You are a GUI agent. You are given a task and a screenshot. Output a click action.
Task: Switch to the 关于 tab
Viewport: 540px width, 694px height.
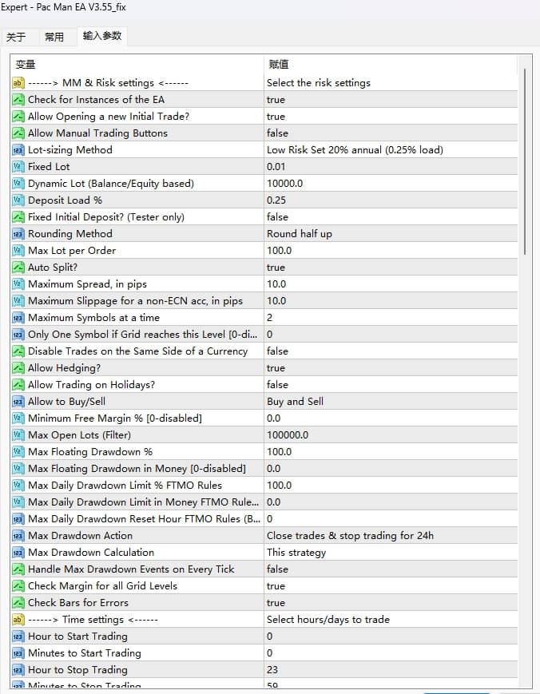[16, 37]
